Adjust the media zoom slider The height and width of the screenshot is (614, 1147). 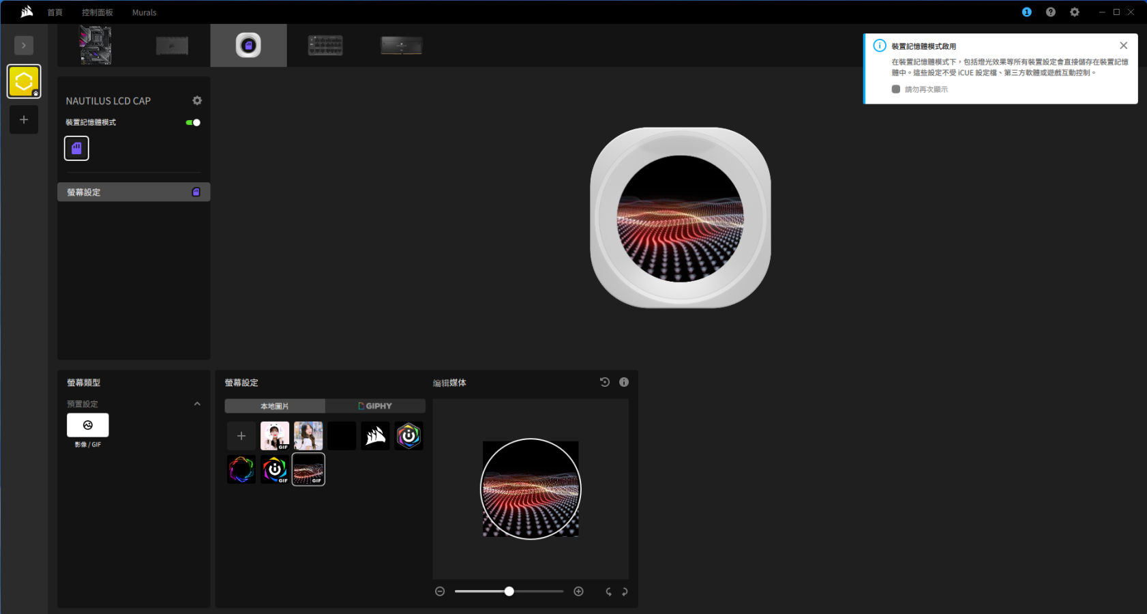pos(509,591)
